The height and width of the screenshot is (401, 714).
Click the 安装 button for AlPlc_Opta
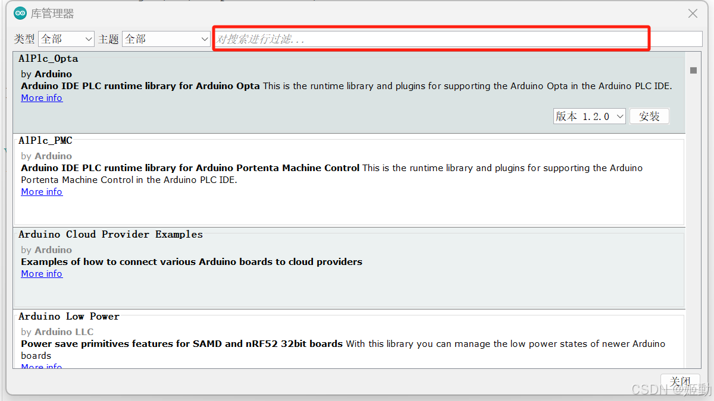click(649, 116)
